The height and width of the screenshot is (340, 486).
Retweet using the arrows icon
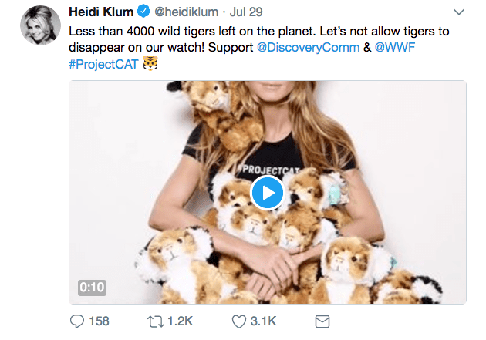[156, 321]
